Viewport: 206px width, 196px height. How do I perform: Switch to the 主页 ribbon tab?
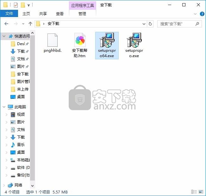(x=26, y=14)
